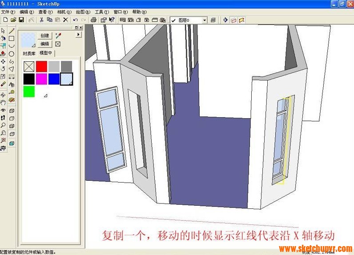Viewport: 354px width, 255px height.
Task: Switch to the 材质库 tab
Action: click(x=30, y=53)
